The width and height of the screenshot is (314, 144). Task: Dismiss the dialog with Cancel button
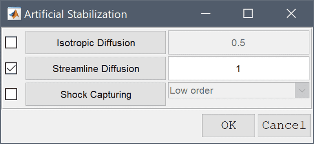(x=284, y=126)
